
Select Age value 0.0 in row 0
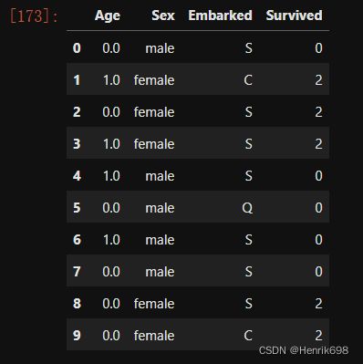(x=111, y=48)
